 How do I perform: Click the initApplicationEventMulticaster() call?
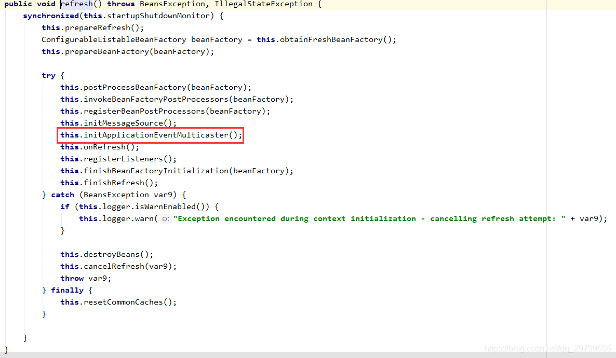click(160, 135)
